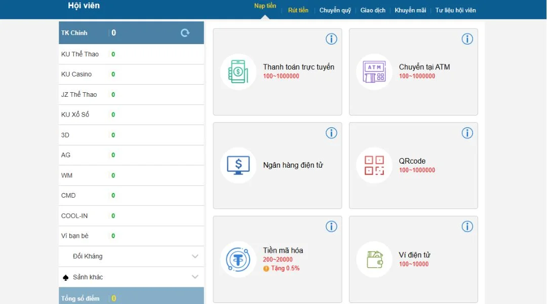Image resolution: width=547 pixels, height=304 pixels.
Task: Open info for Ví điện tử
Action: [x=467, y=226]
